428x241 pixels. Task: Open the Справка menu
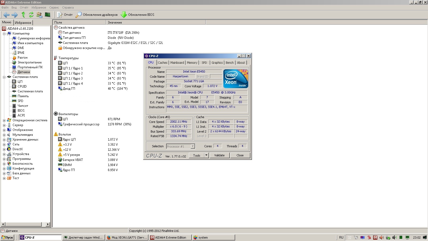(x=68, y=7)
